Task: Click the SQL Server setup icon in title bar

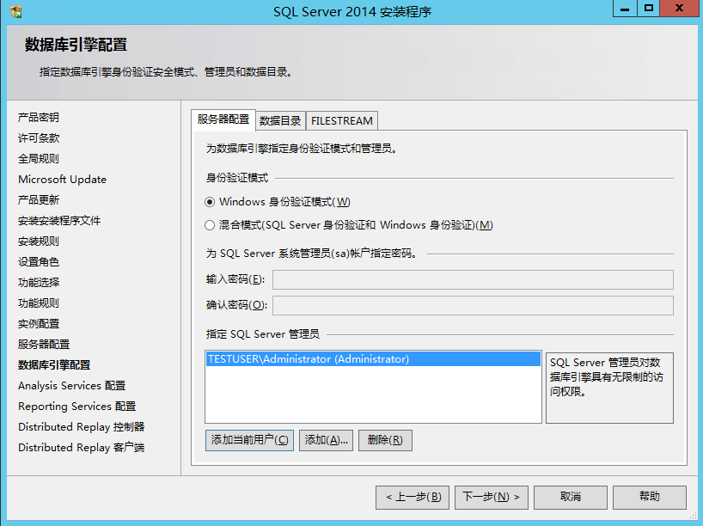Action: pyautogui.click(x=16, y=12)
